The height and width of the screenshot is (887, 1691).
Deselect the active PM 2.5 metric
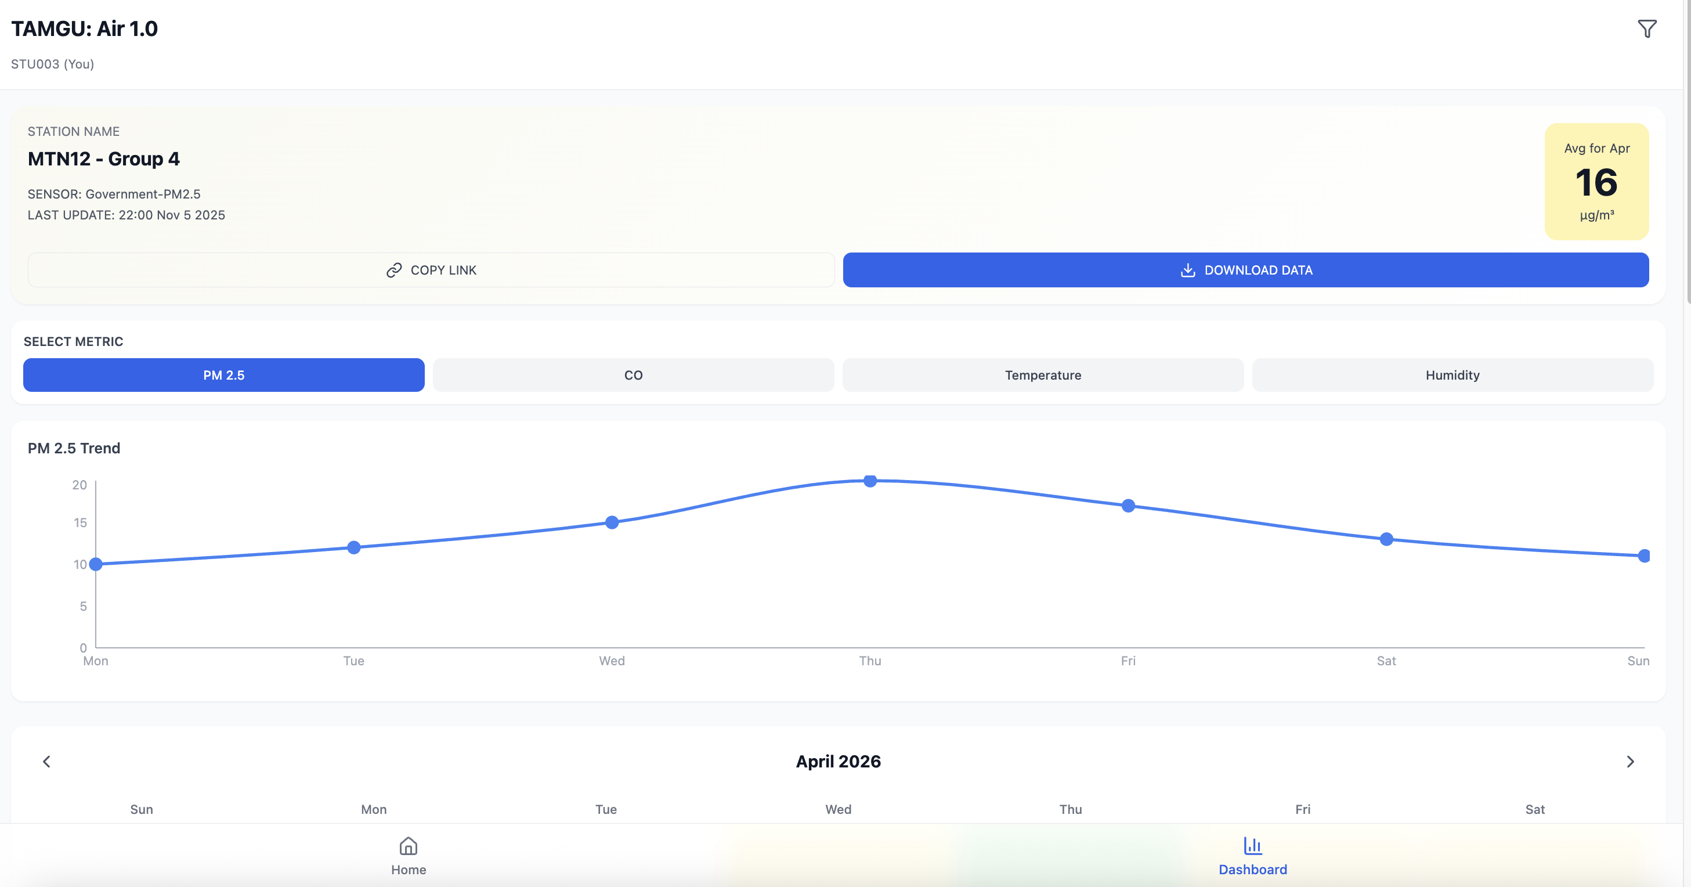click(x=223, y=375)
